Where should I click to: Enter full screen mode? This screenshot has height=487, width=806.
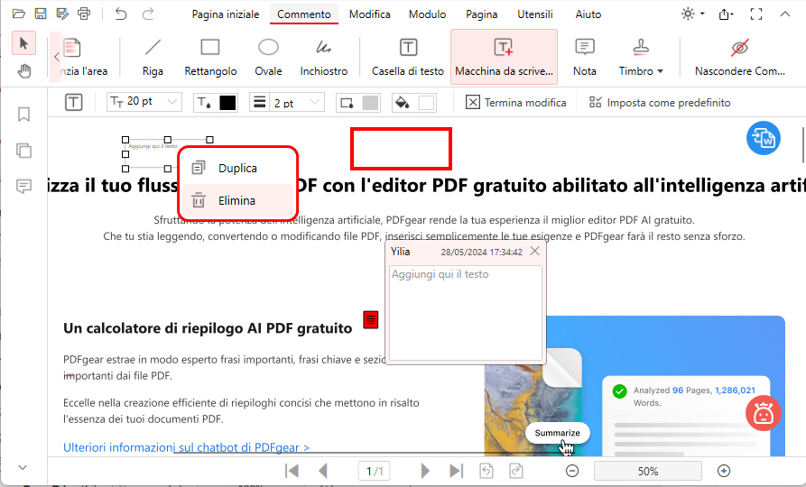(756, 14)
